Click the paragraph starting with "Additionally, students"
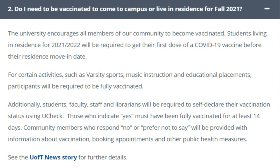The height and width of the screenshot is (168, 280). (x=139, y=122)
